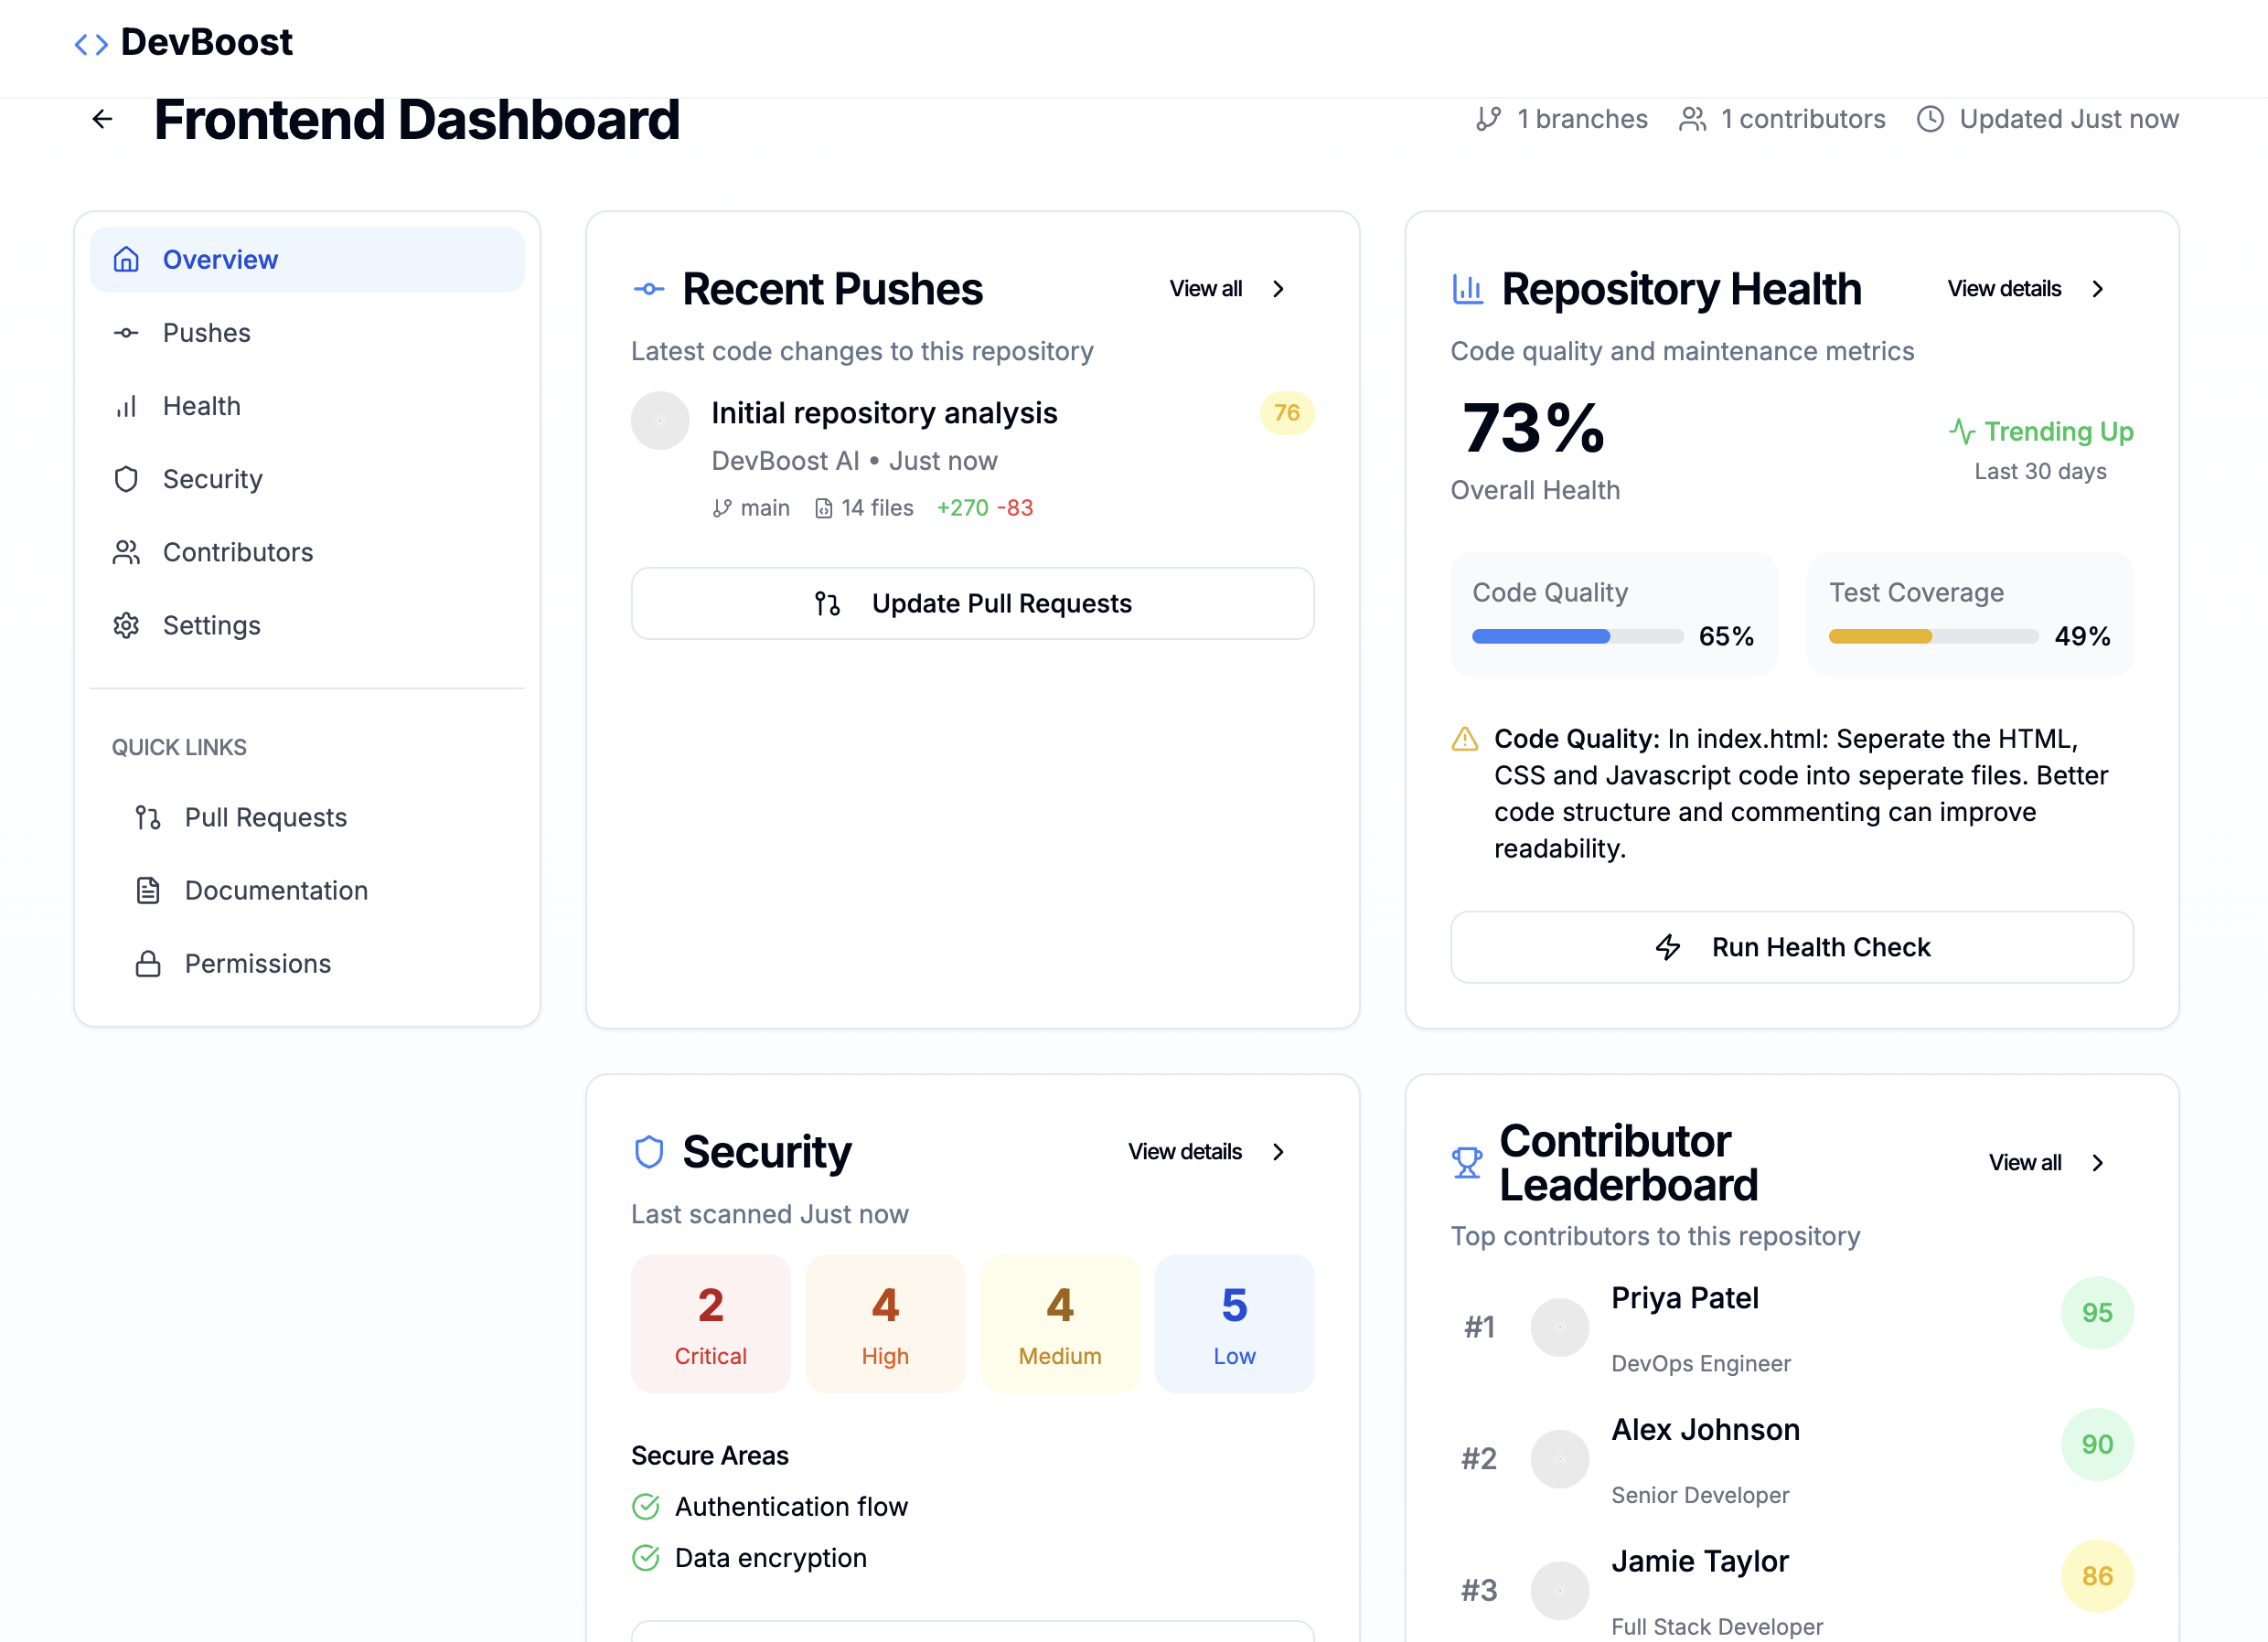
Task: Click the shield icon in Security card
Action: tap(649, 1152)
